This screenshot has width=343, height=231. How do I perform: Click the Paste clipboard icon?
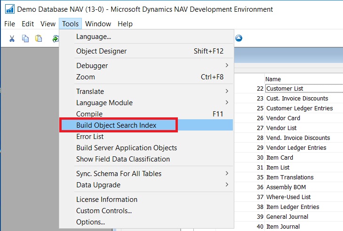39,38
